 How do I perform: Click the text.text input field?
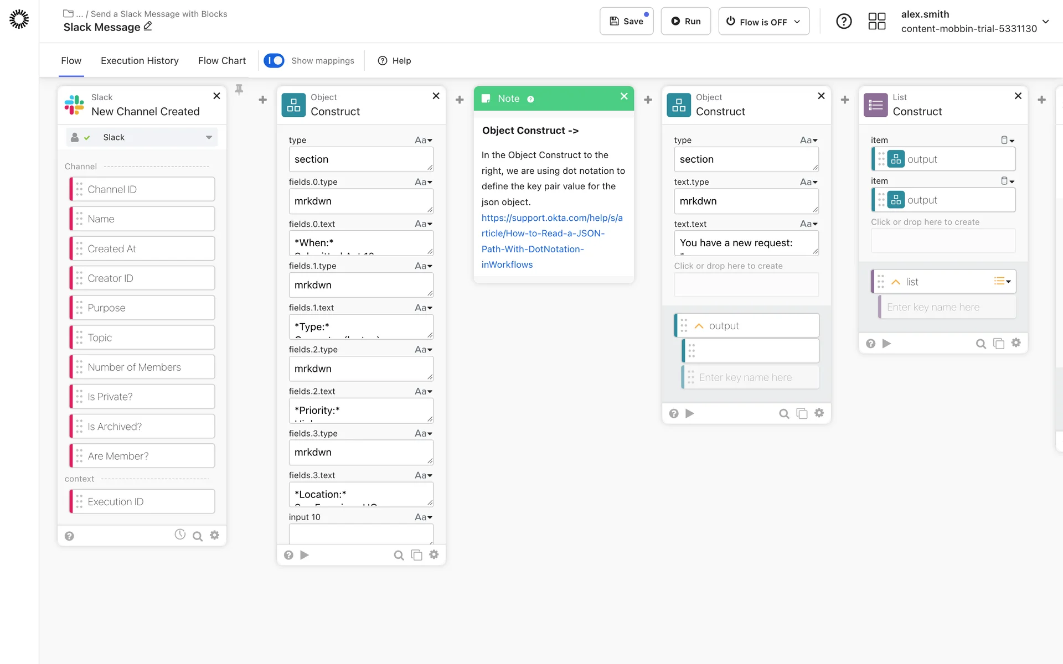745,243
